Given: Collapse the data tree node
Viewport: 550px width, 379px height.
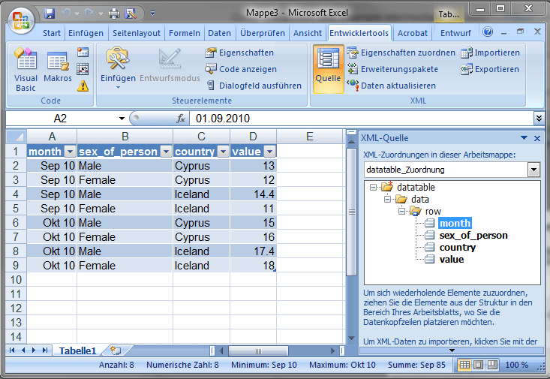Looking at the screenshot, I should pyautogui.click(x=387, y=200).
